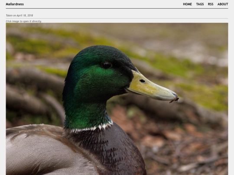Select 'Click image to open it directly.' text
Image resolution: width=234 pixels, height=175 pixels.
point(24,21)
